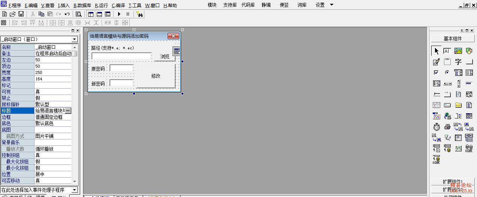Click the align-left layout toolbar icon
Image resolution: width=477 pixels, height=197 pixels.
pos(15,23)
